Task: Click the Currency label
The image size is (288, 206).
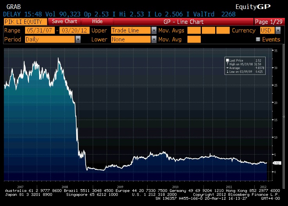Action: tap(244, 30)
